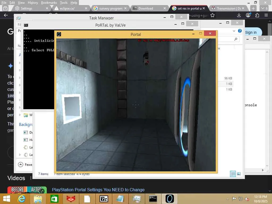Open the tab-group view button left of the Settings tab
Screen dimensions: 272x204
pyautogui.click(x=5, y=8)
